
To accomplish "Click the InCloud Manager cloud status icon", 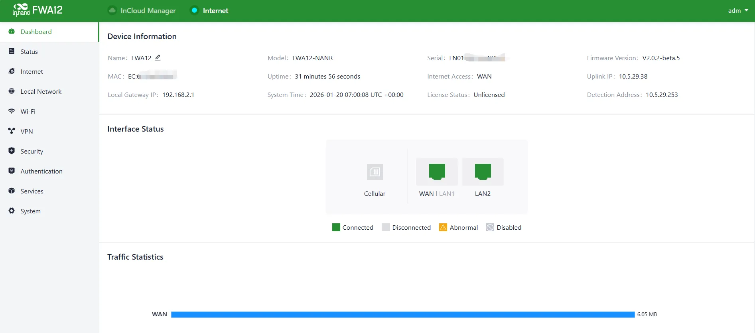I will click(112, 10).
